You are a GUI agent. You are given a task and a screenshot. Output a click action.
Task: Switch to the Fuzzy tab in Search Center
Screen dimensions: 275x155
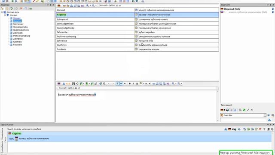coord(5,140)
